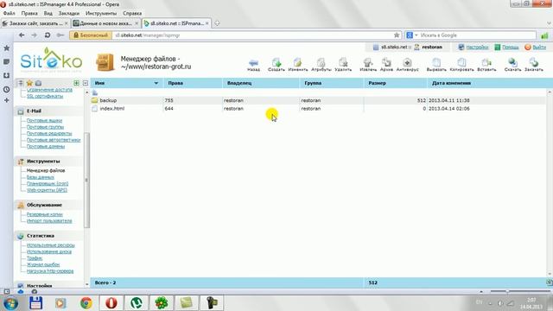Click the Удалить (delete) toolbar icon
This screenshot has width=553, height=311.
pyautogui.click(x=343, y=65)
